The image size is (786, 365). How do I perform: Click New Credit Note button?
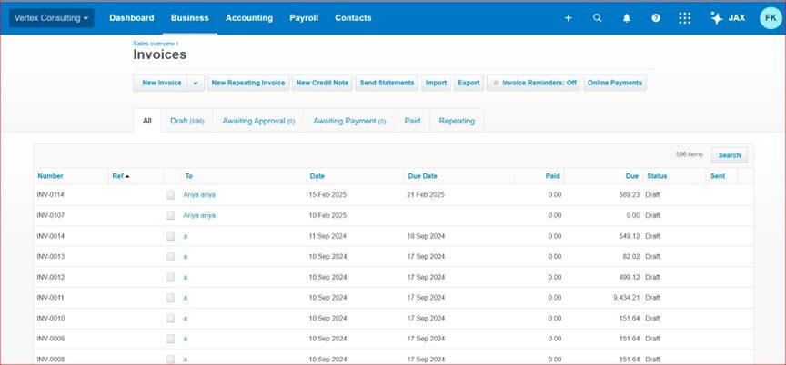point(322,83)
